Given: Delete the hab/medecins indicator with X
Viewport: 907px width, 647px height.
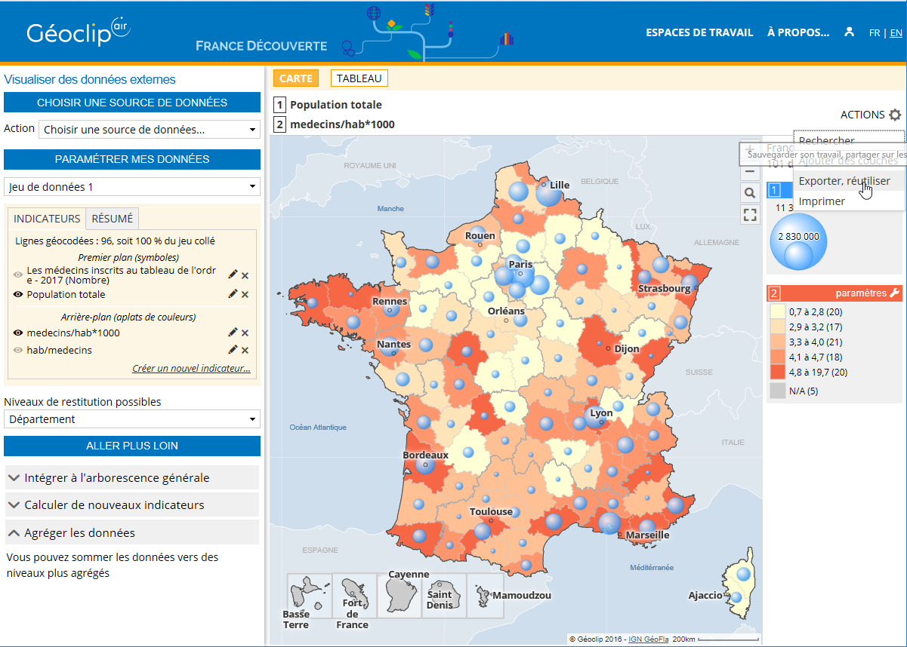Looking at the screenshot, I should (245, 350).
